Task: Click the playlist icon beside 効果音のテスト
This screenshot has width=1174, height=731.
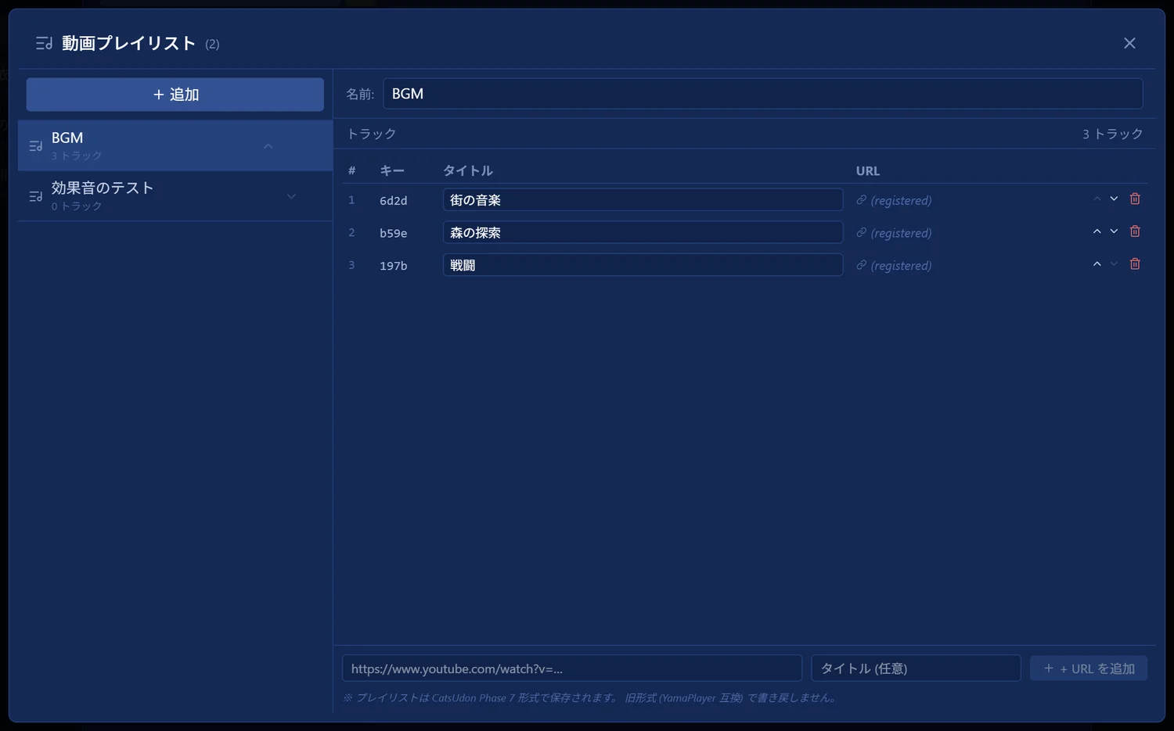Action: [36, 196]
